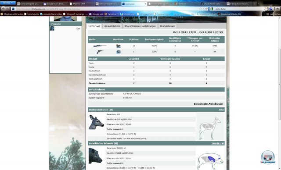The height and width of the screenshot is (170, 281).
Task: Start search with the magnifier icon
Action: (x=265, y=9)
